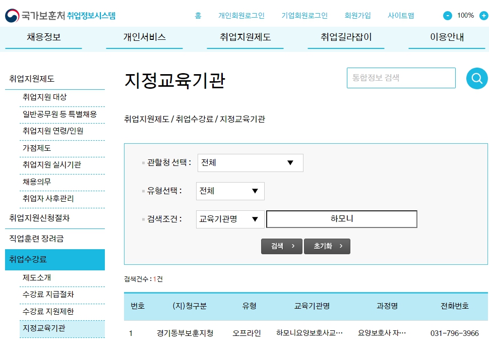Click the magnifier search icon button
The height and width of the screenshot is (343, 489).
tap(477, 79)
